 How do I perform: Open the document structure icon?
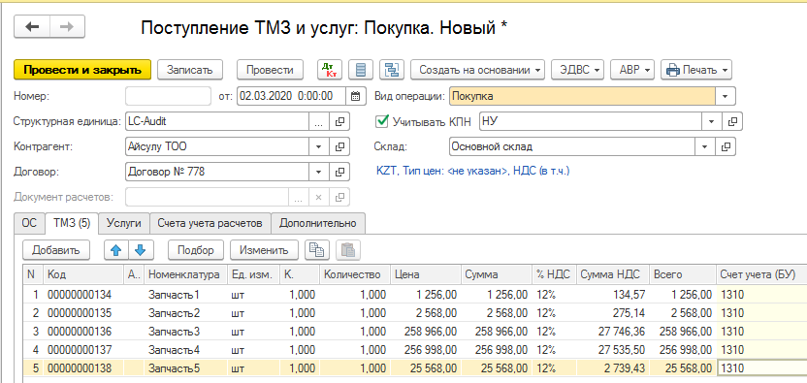[x=392, y=70]
